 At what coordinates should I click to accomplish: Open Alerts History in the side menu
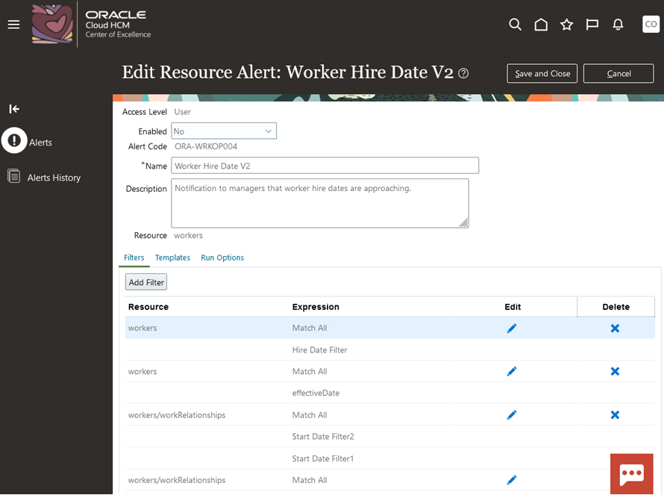click(54, 178)
